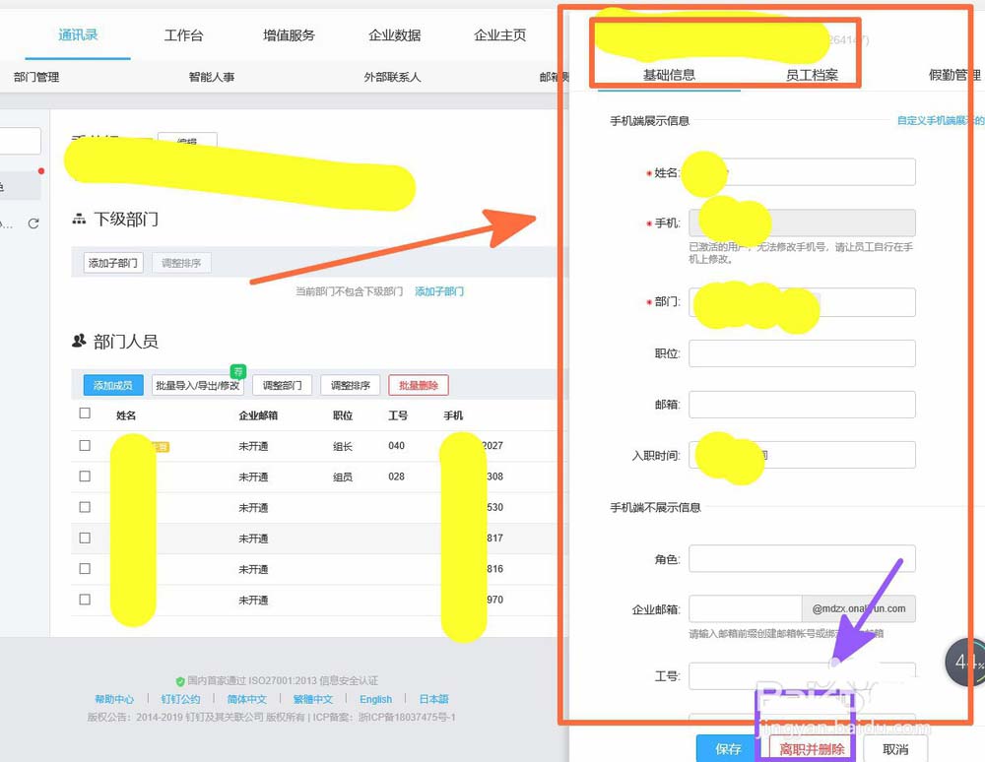Screen dimensions: 985x762
Task: Check the member row with 工号 028
Action: 85,476
